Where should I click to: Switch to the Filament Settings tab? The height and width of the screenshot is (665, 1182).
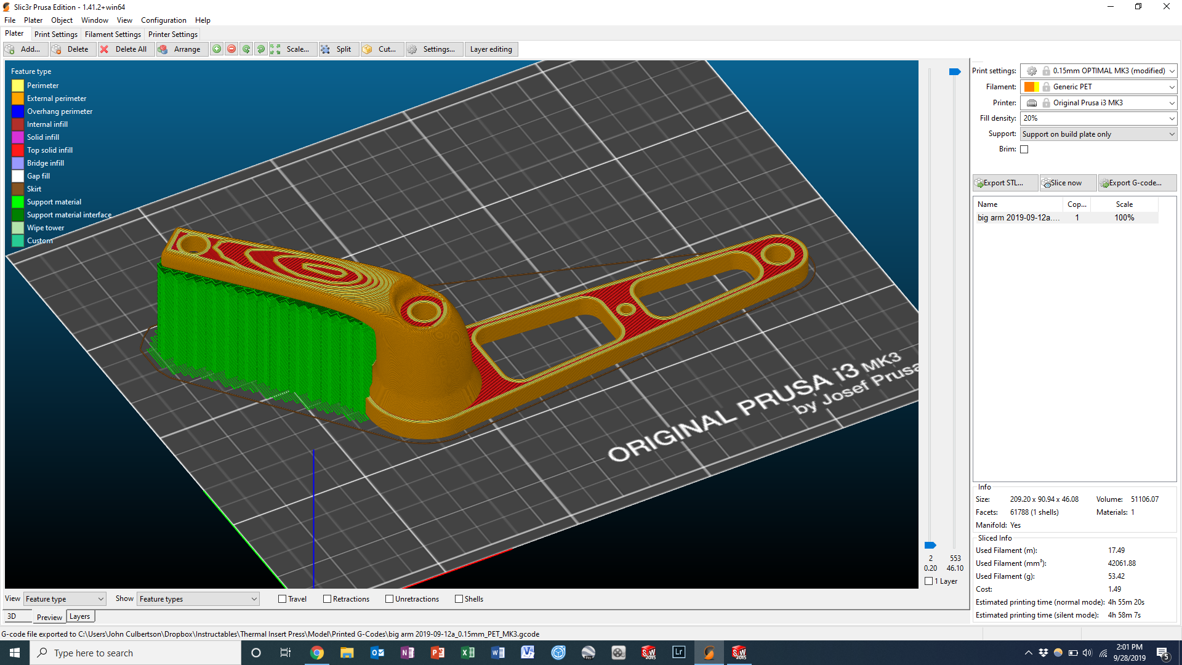coord(113,34)
